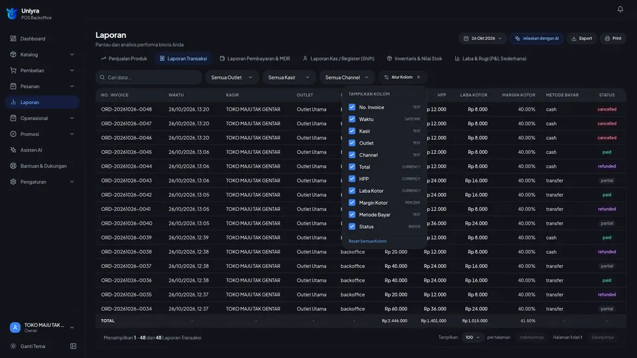Open the Semua Outlet dropdown
This screenshot has width=637, height=358.
point(232,77)
